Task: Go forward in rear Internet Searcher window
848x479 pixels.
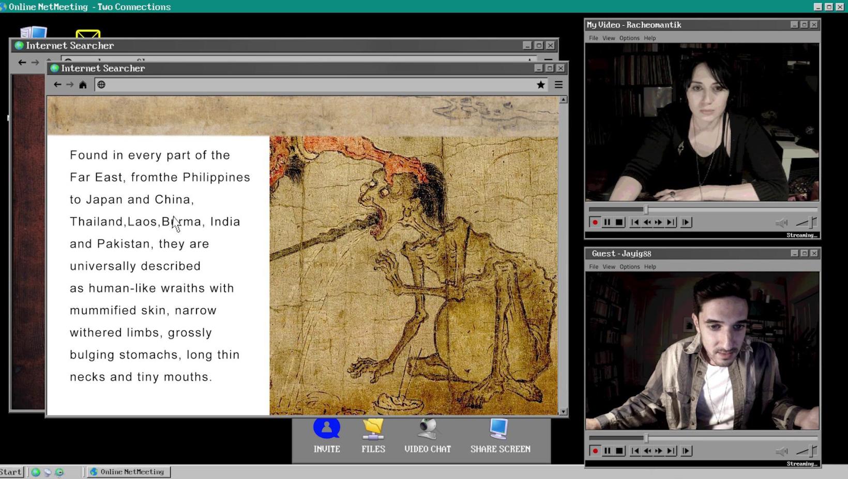Action: pyautogui.click(x=35, y=62)
